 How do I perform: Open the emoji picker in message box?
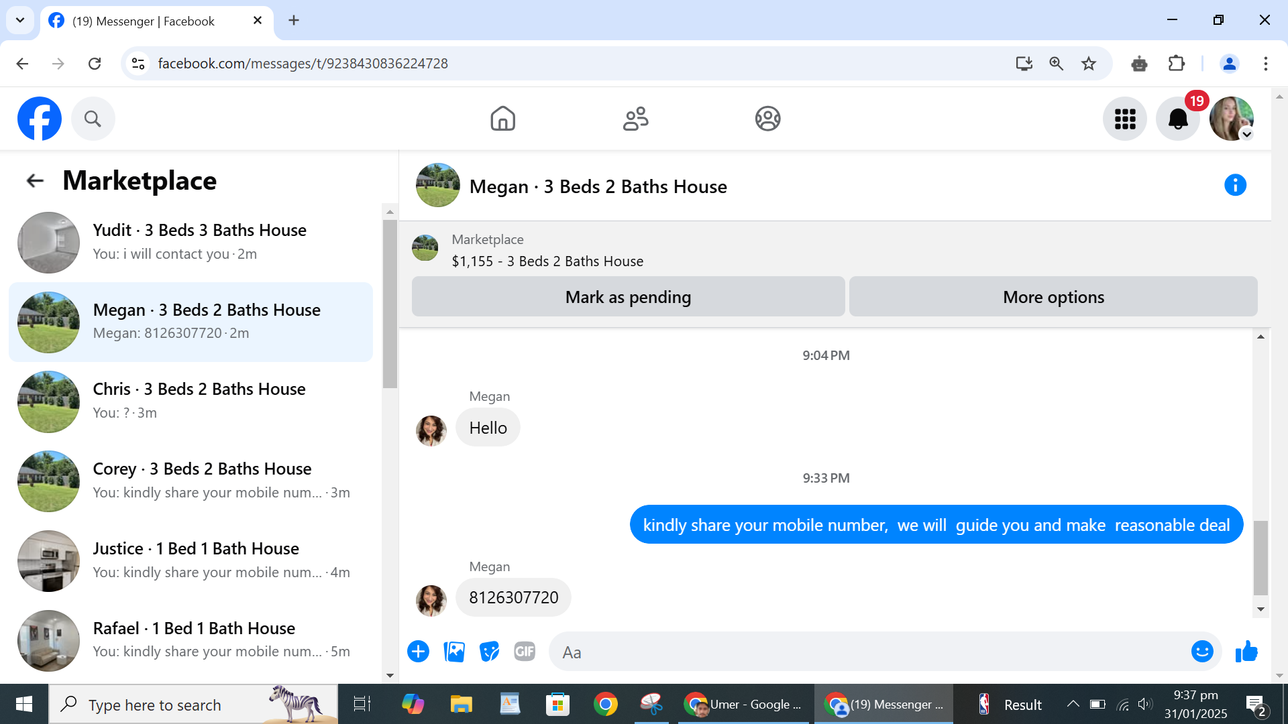pyautogui.click(x=1202, y=651)
